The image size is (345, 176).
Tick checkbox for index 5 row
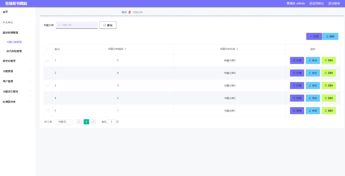(x=48, y=111)
